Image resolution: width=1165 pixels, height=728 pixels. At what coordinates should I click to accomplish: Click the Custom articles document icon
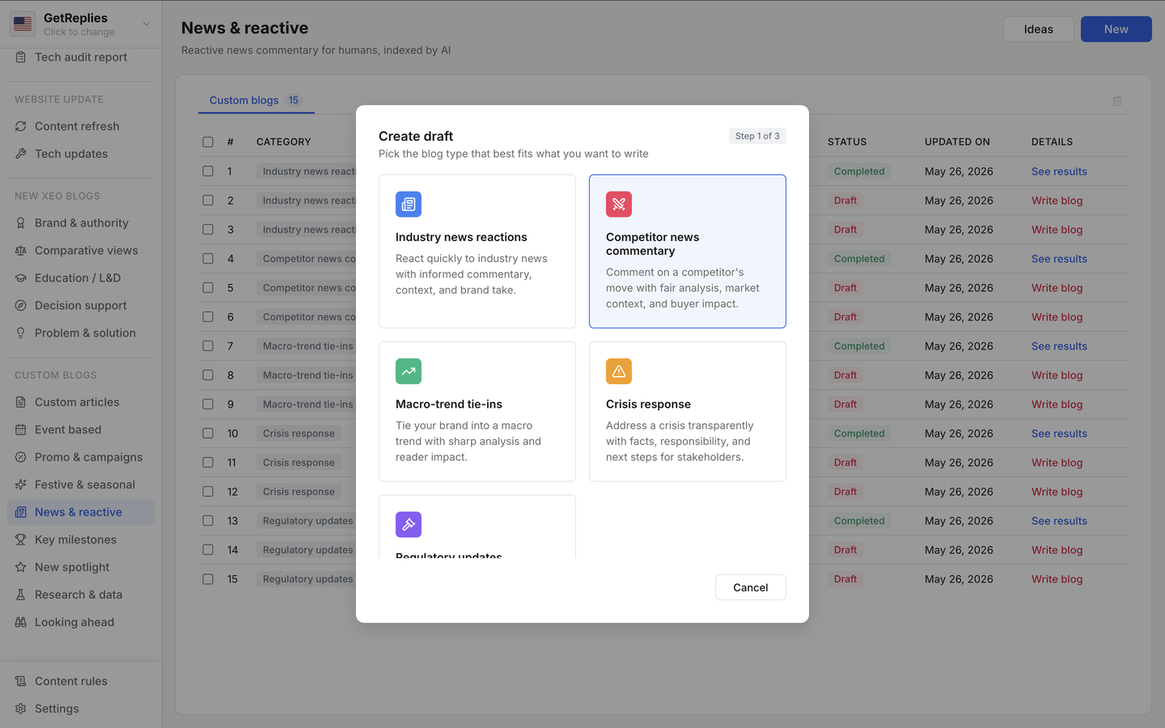point(21,402)
